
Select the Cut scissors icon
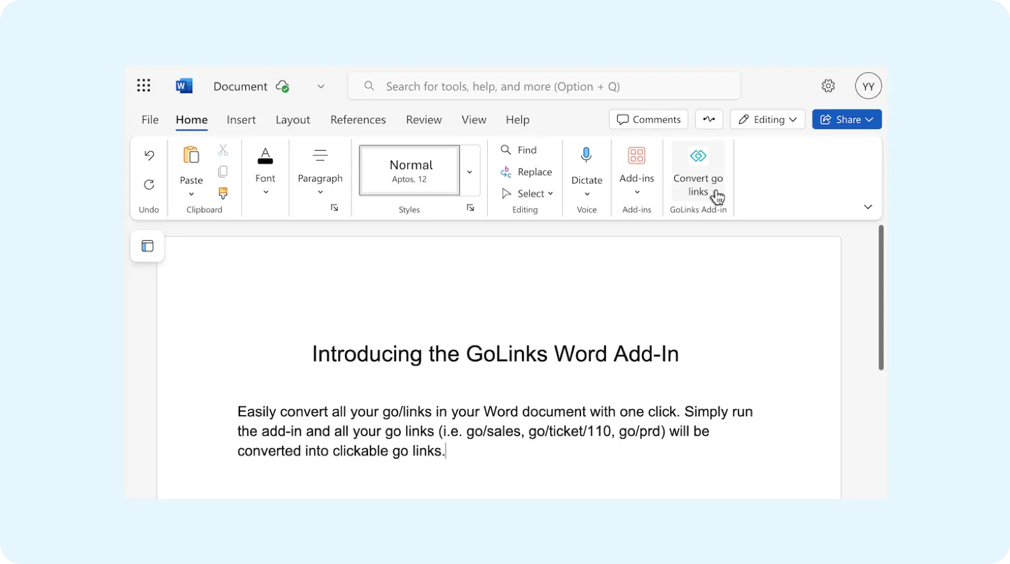pos(223,150)
